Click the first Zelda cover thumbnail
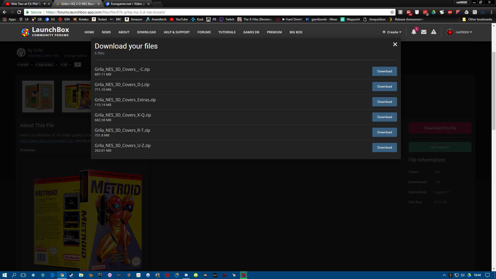The width and height of the screenshot is (496, 279). pos(38,96)
